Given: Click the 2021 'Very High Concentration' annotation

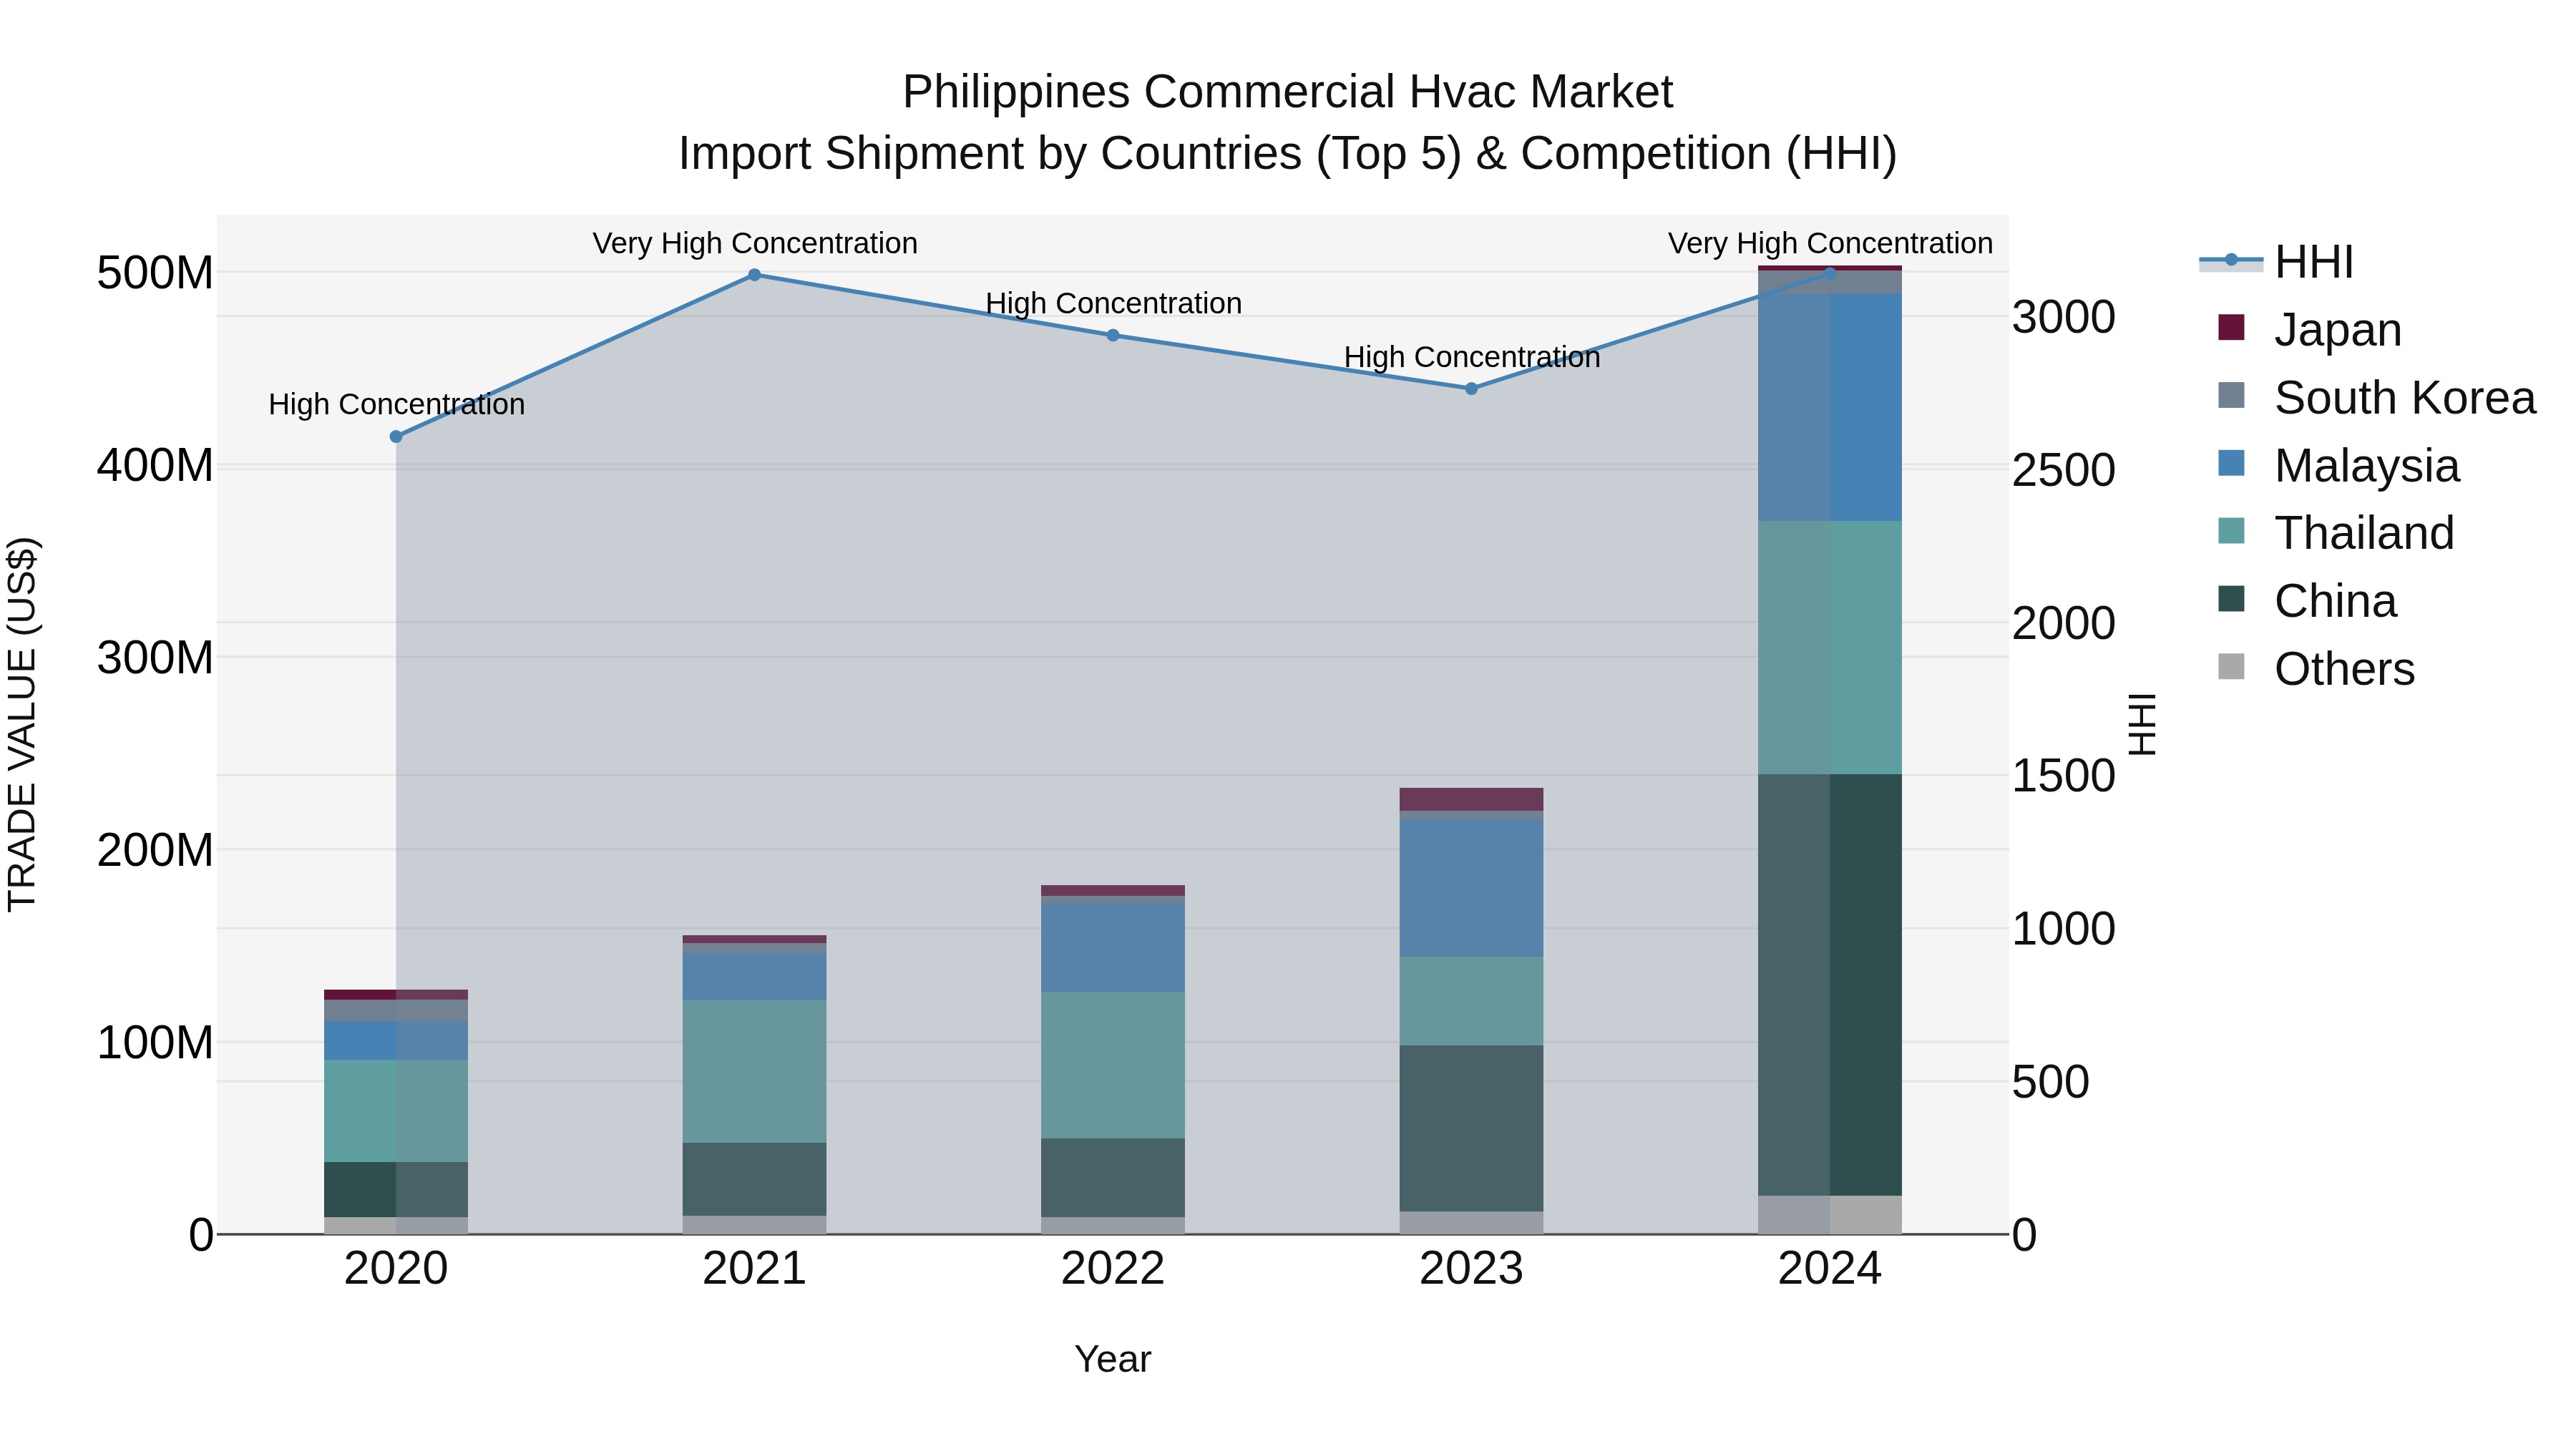Looking at the screenshot, I should click(x=755, y=243).
